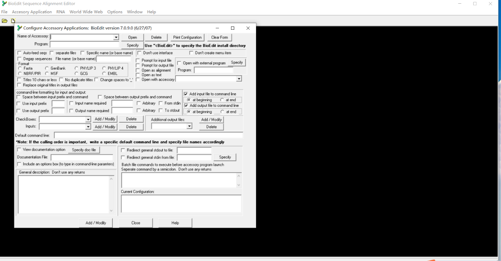
Task: Click the File name (or base name) field
Action: [x=114, y=59]
